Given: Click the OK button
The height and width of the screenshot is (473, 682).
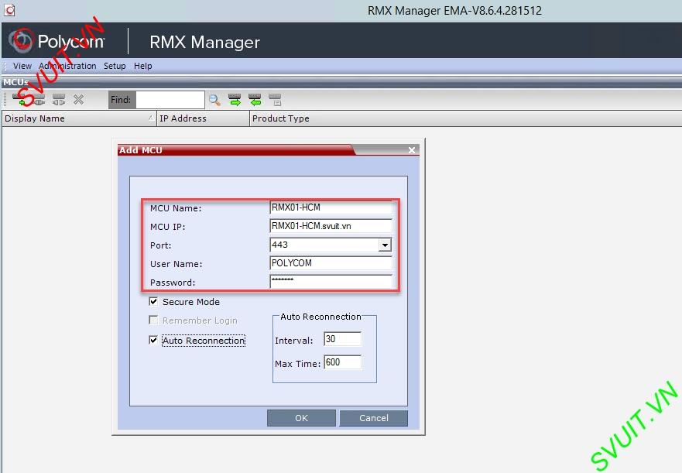Looking at the screenshot, I should (x=301, y=418).
